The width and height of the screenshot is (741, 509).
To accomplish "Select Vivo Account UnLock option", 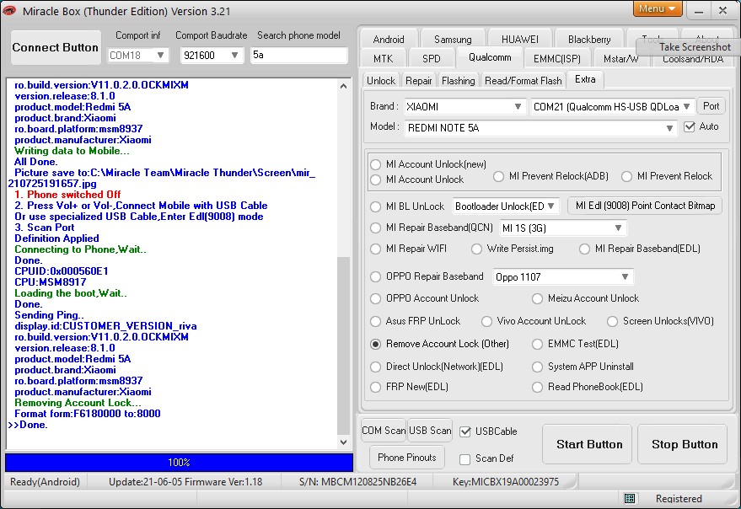I will click(x=486, y=321).
